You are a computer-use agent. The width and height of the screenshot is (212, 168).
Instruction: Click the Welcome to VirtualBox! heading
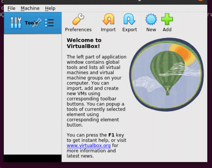click(84, 43)
